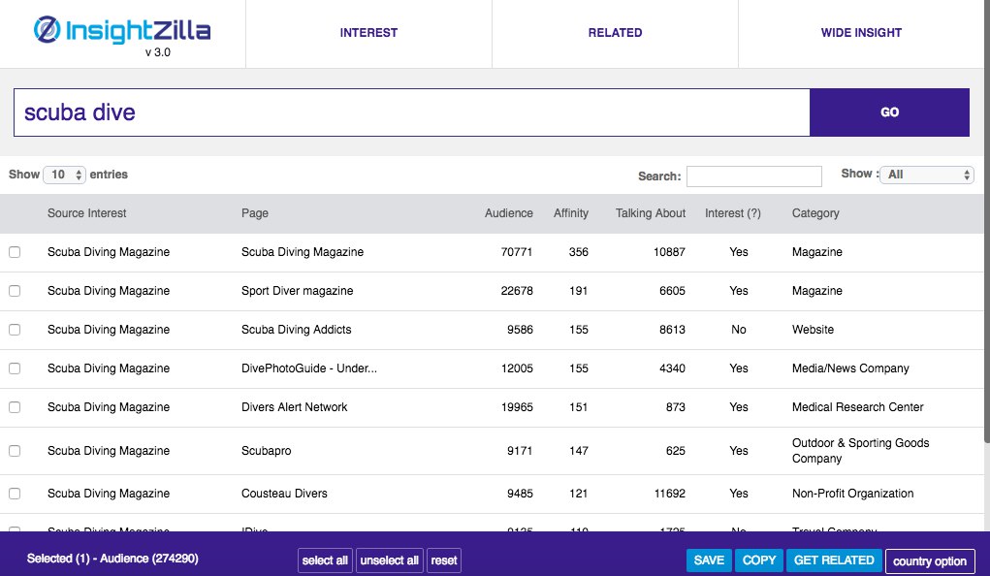The width and height of the screenshot is (990, 576).
Task: Click 'Selected (1) - Audience (274290)' status
Action: click(112, 559)
